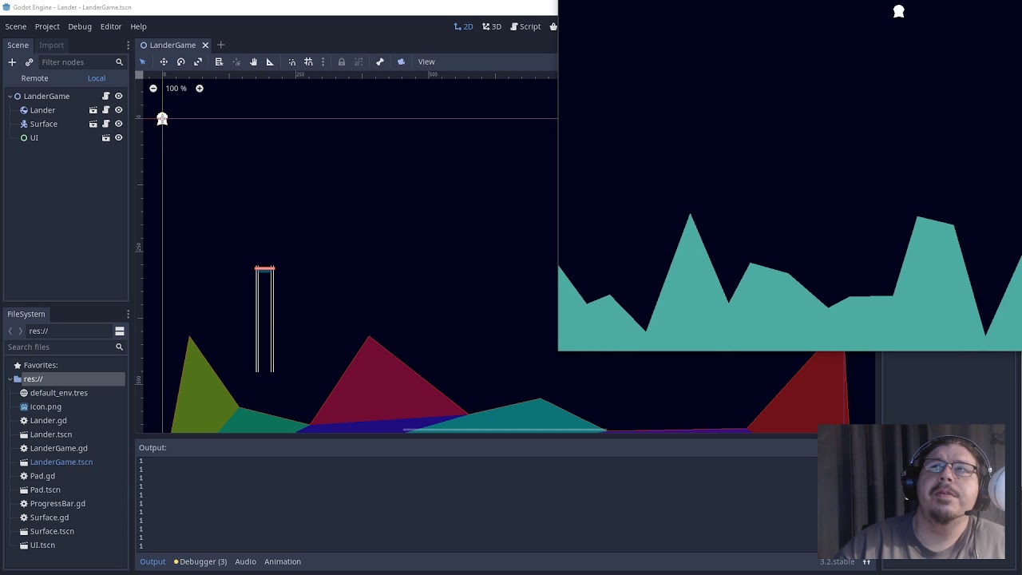Open the Debug menu
Screen dimensions: 1022x575
80,26
